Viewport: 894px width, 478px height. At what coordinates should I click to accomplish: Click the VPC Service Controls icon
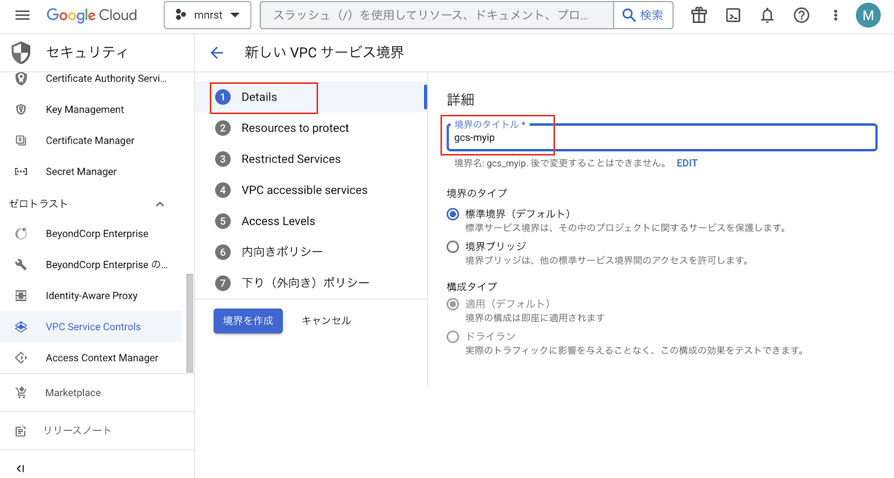click(21, 327)
